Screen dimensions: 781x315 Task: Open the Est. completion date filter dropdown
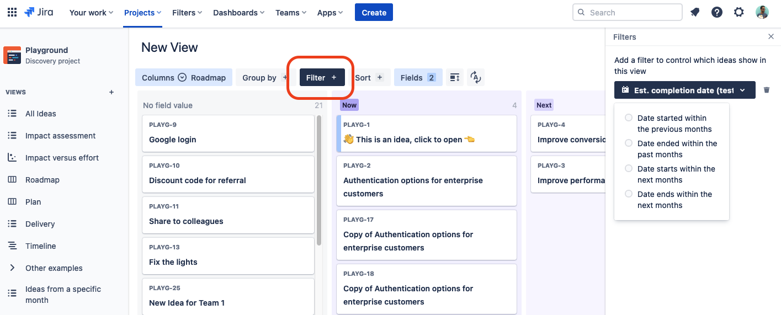click(x=684, y=90)
